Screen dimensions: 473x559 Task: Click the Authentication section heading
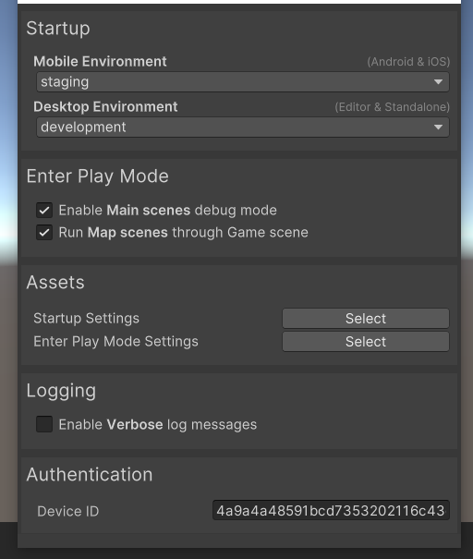tap(90, 475)
